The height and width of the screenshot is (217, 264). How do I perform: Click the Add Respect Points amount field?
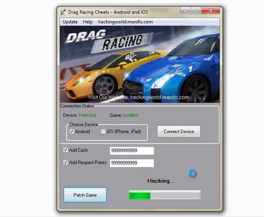132,163
